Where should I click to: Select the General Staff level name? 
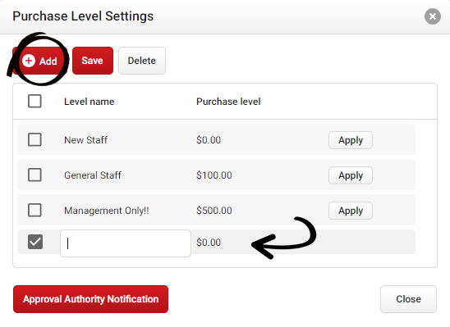pos(93,175)
